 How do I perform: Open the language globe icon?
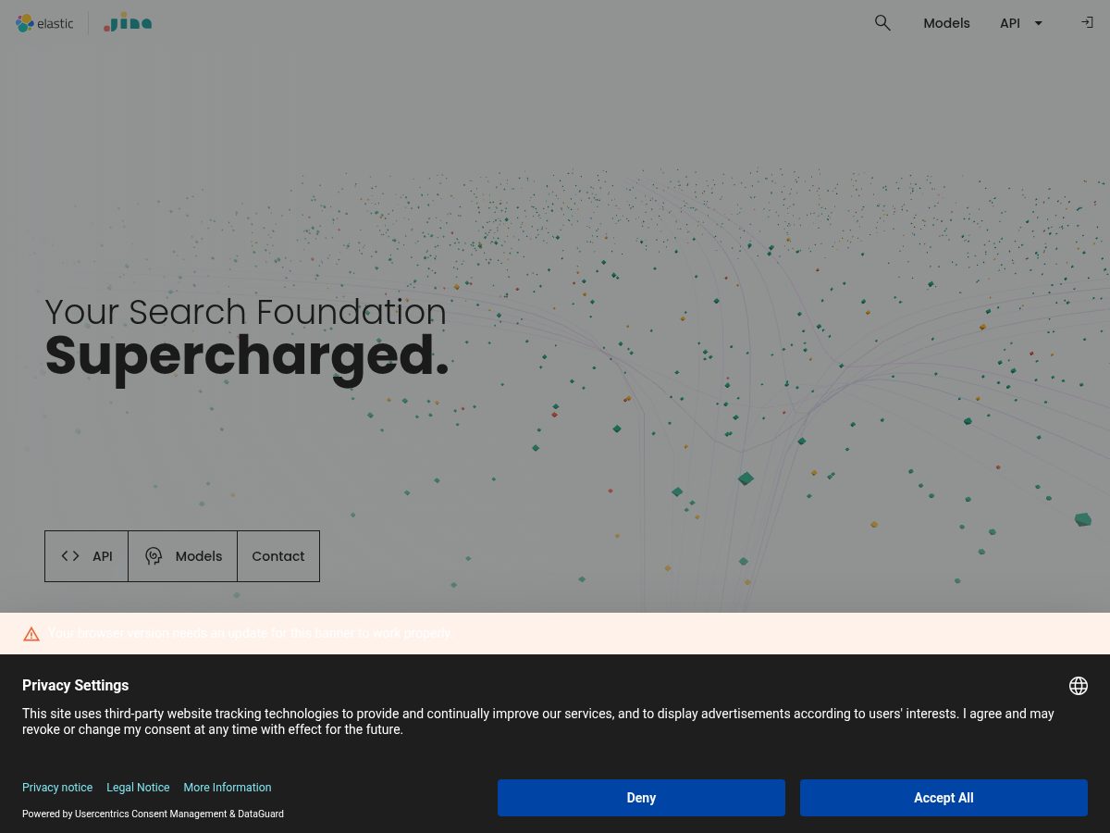coord(1078,686)
